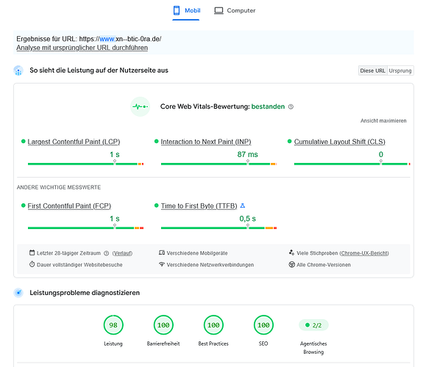Click the help icon next to 28-tägiger Zeitraum

point(107,253)
